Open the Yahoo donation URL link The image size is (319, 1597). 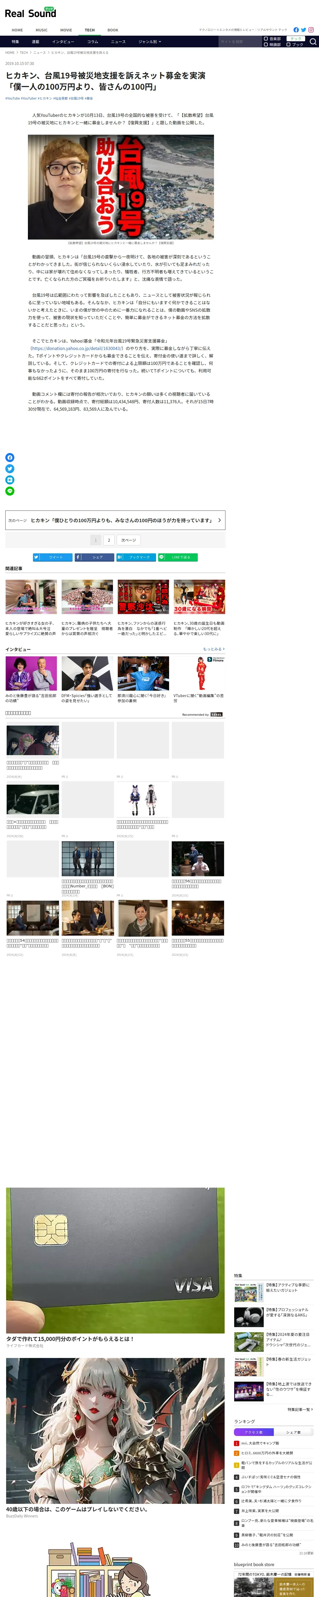[x=77, y=348]
